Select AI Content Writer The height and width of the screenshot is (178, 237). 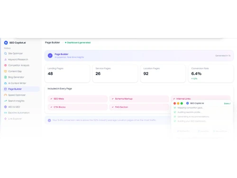pyautogui.click(x=21, y=83)
